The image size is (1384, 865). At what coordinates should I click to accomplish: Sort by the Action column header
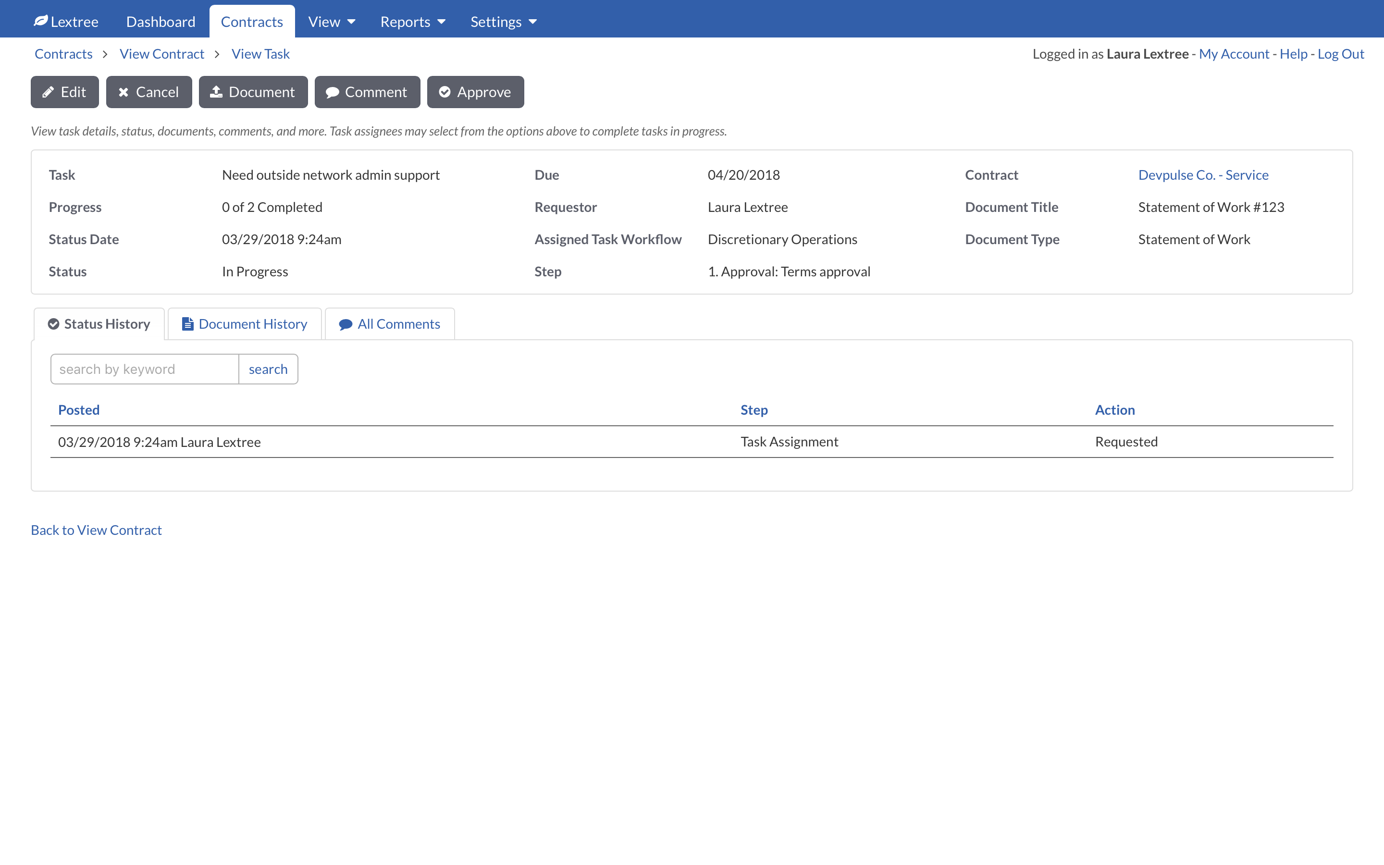pos(1114,409)
